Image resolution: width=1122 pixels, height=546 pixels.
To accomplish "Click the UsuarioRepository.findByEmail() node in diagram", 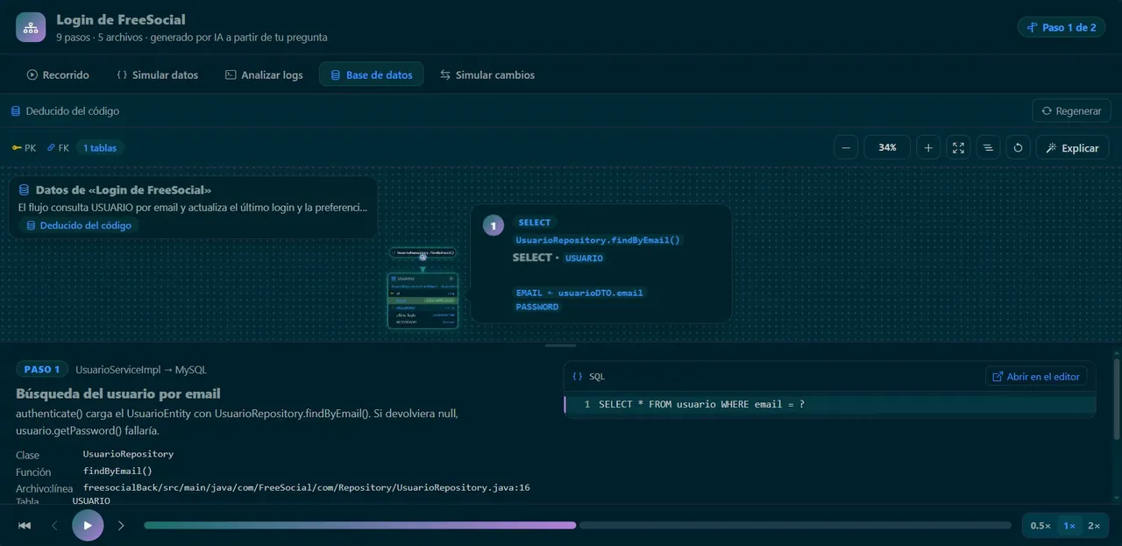I will click(x=423, y=252).
